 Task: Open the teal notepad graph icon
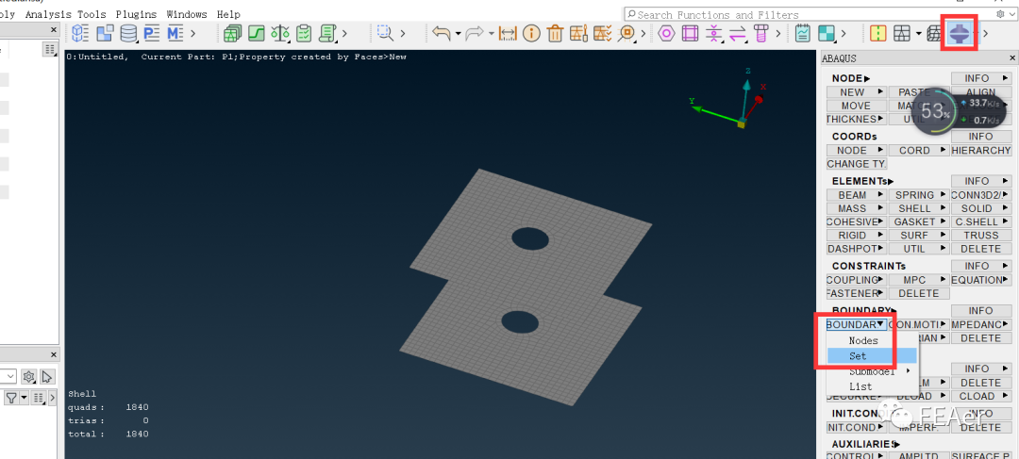803,33
